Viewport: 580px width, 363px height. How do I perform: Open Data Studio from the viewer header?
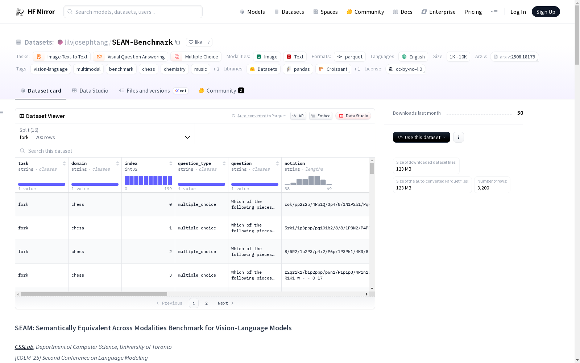[353, 116]
